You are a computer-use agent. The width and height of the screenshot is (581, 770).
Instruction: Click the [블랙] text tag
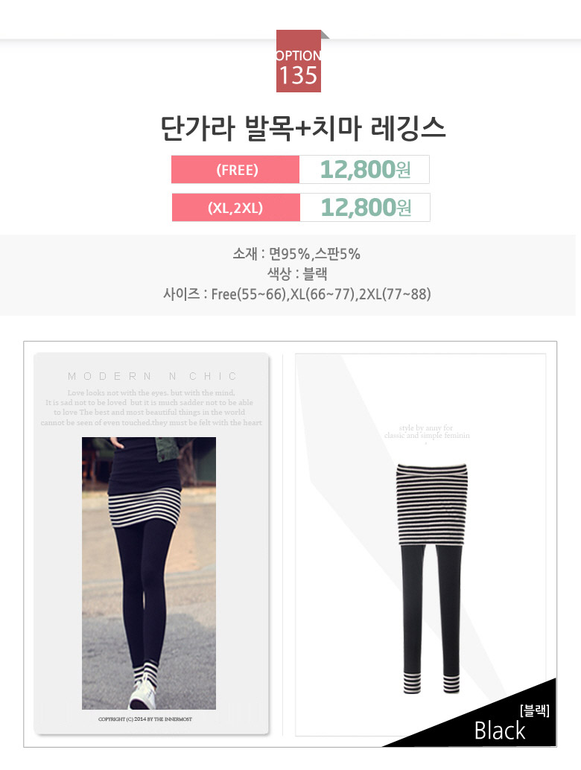534,710
